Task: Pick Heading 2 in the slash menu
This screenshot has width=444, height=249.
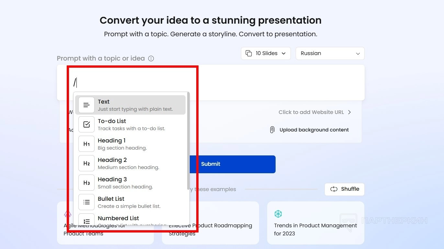Action: [x=131, y=163]
